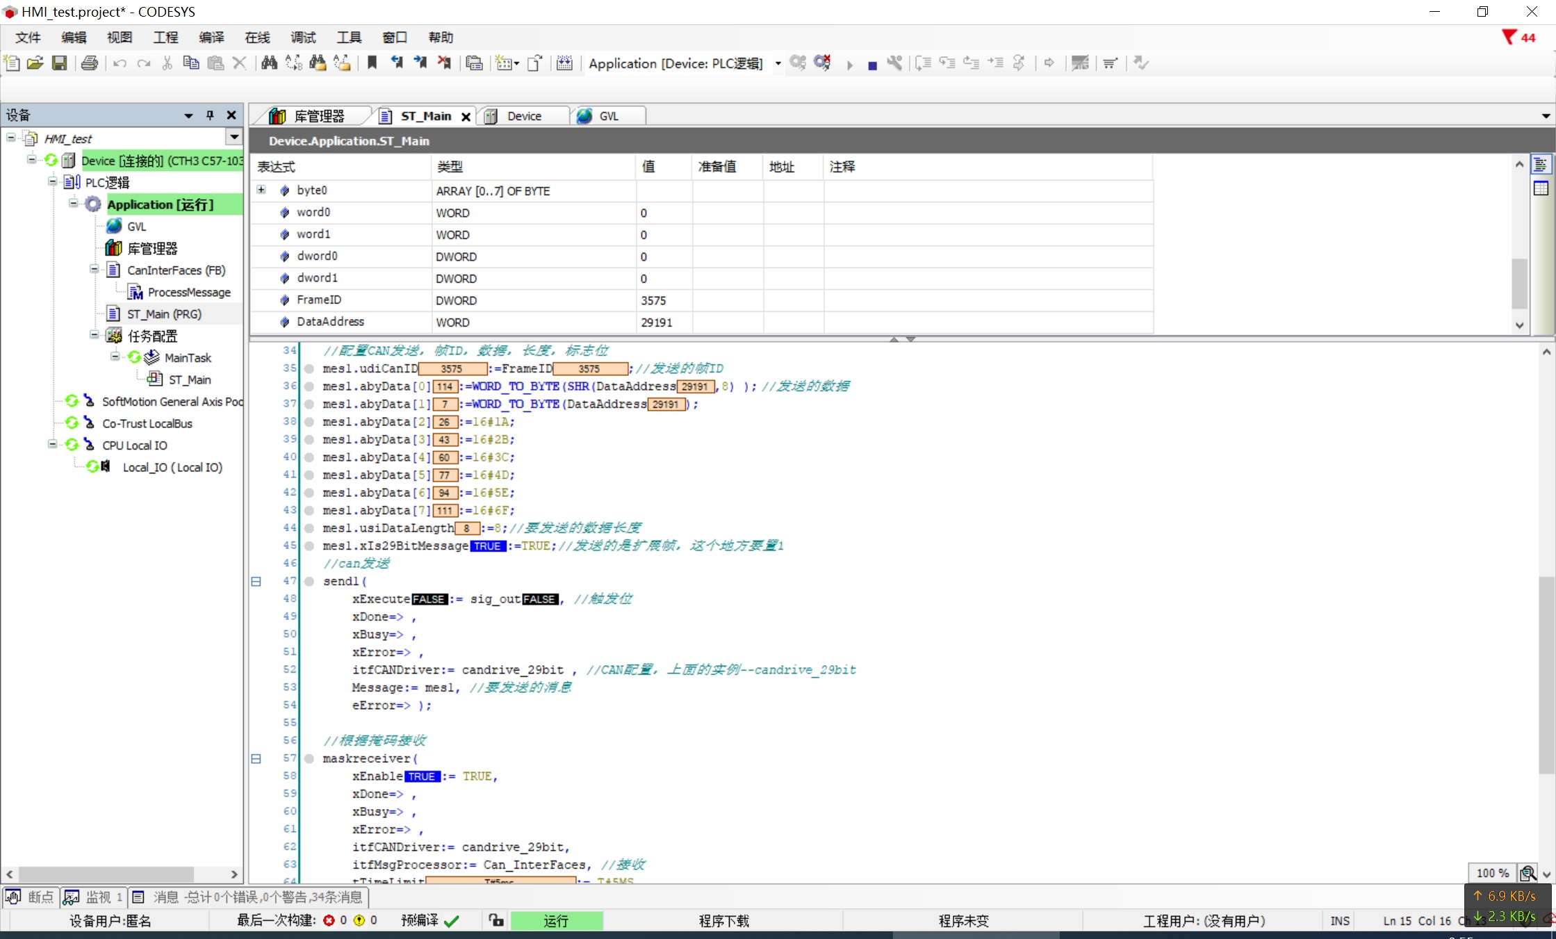Screen dimensions: 1556x939
Task: Toggle breakpoint circle on line 47
Action: pyautogui.click(x=309, y=582)
